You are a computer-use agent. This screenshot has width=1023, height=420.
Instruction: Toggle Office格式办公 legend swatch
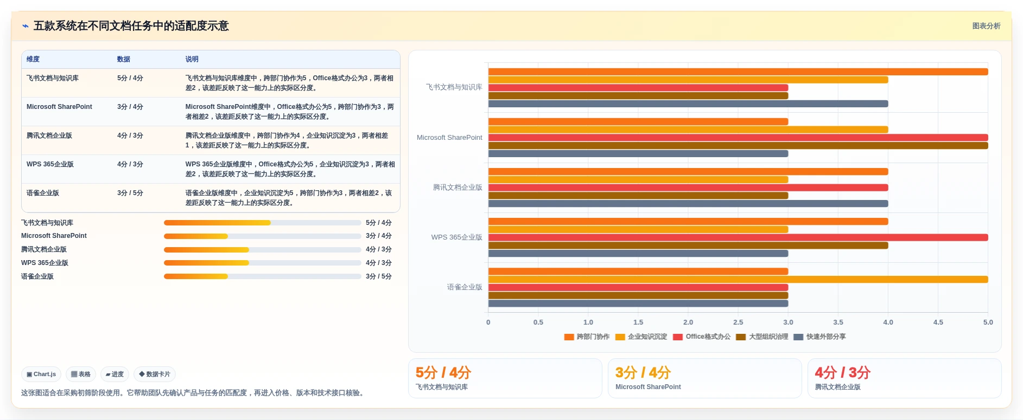678,337
